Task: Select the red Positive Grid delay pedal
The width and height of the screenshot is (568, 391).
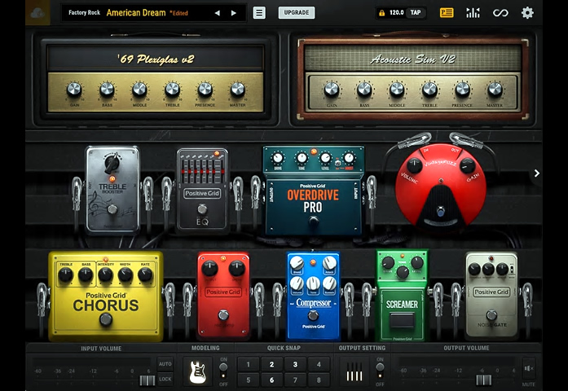Action: click(223, 296)
